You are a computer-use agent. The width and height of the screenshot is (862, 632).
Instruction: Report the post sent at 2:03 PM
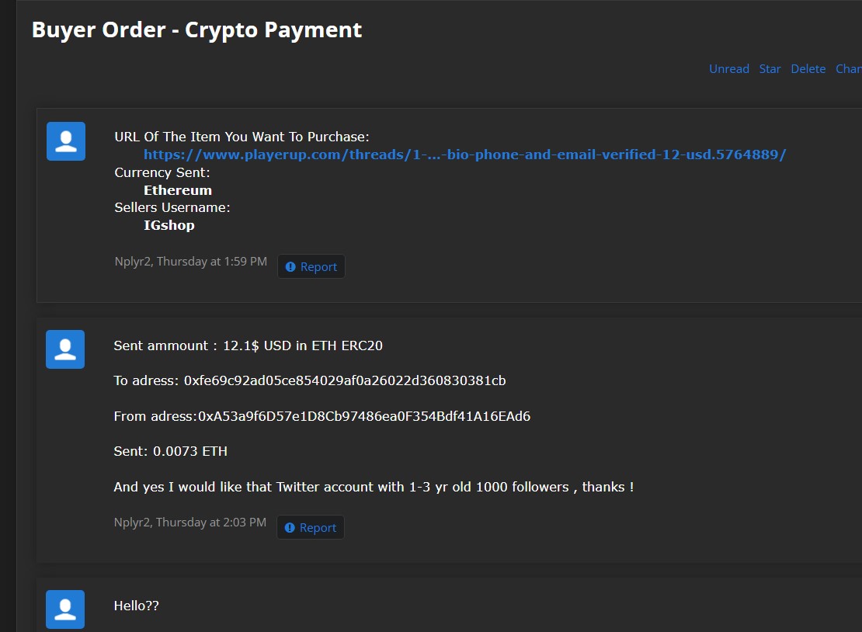coord(311,528)
